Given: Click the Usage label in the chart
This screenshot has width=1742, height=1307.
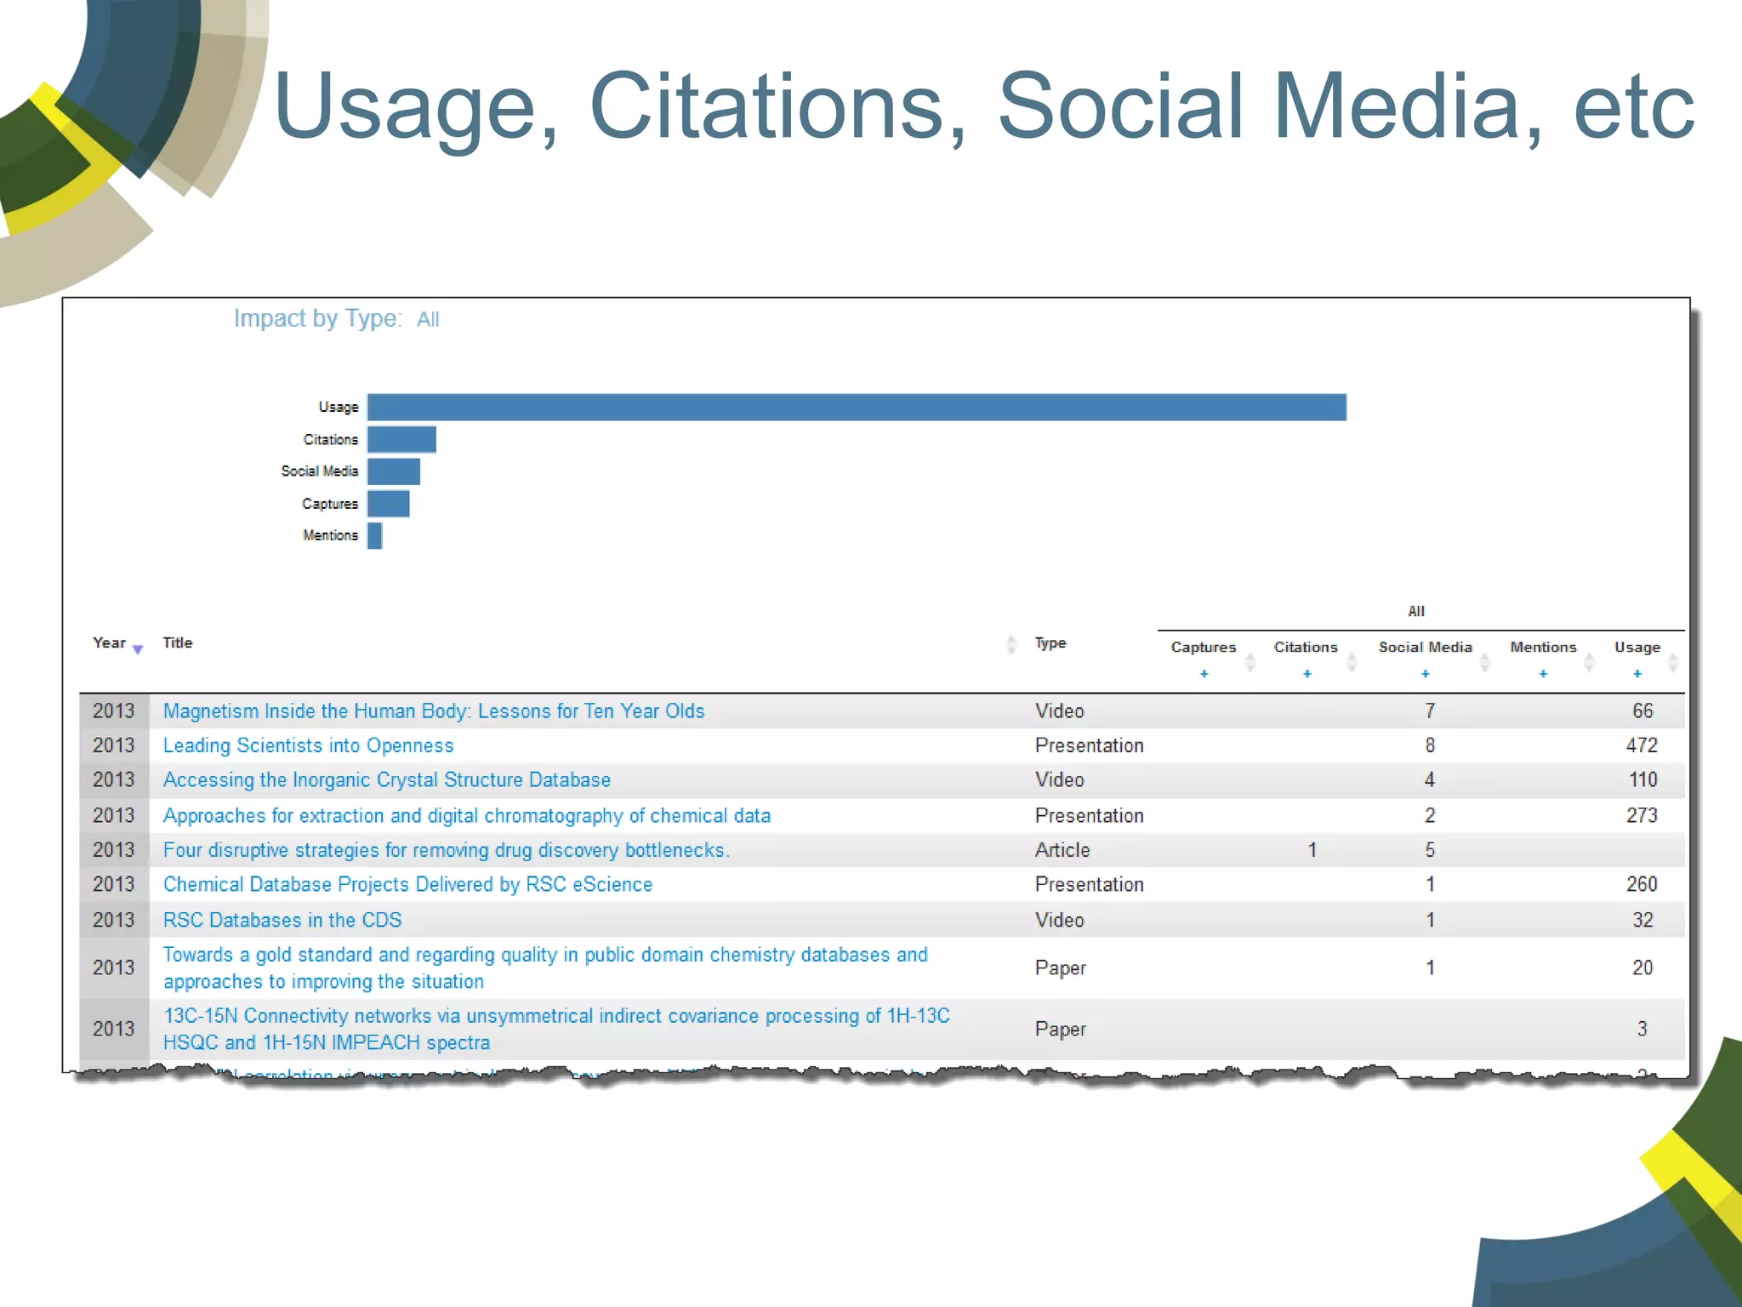Looking at the screenshot, I should [x=339, y=408].
